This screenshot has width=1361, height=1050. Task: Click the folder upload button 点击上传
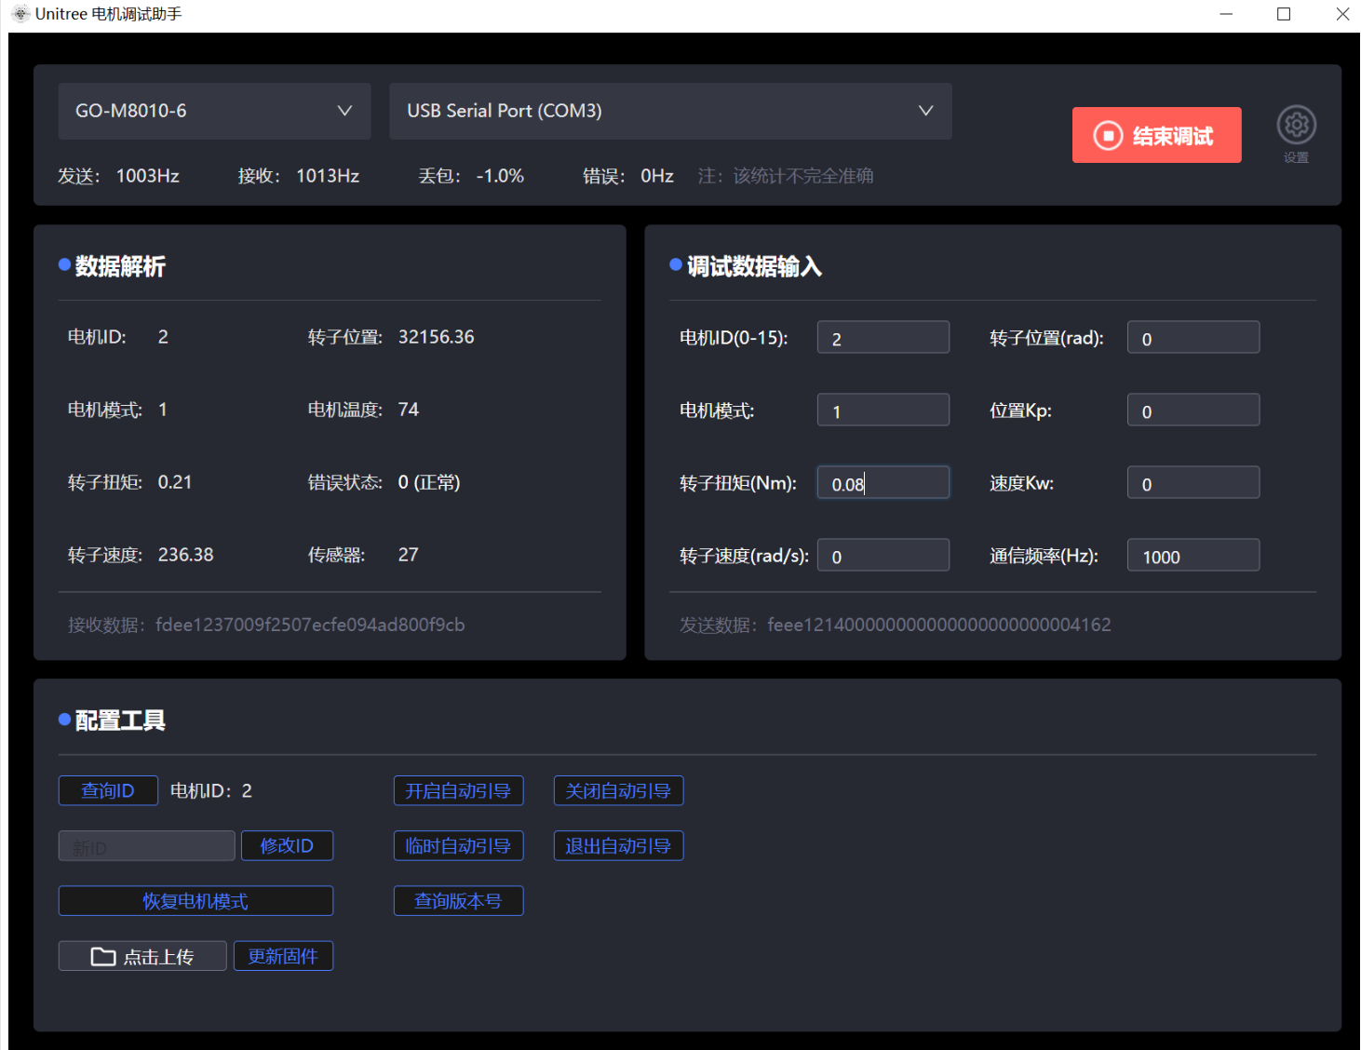click(x=142, y=956)
